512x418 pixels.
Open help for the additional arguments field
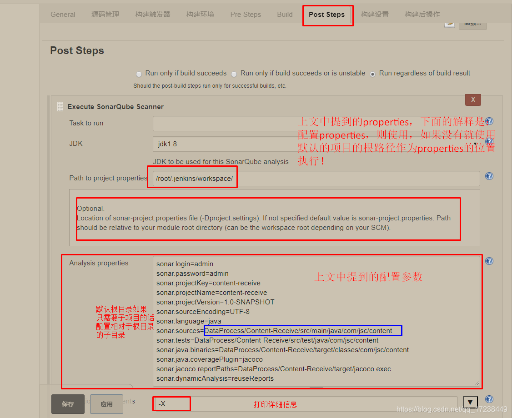point(489,399)
